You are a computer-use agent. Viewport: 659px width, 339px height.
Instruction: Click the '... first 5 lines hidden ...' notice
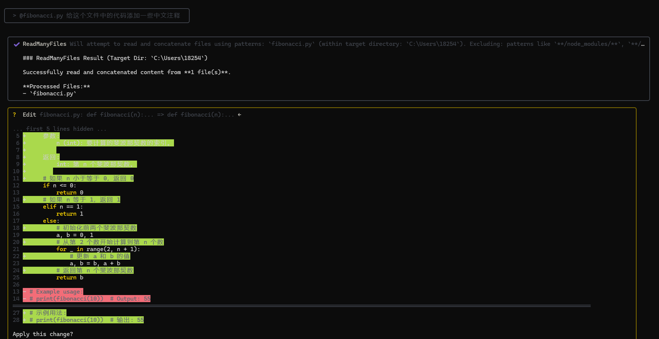point(60,129)
